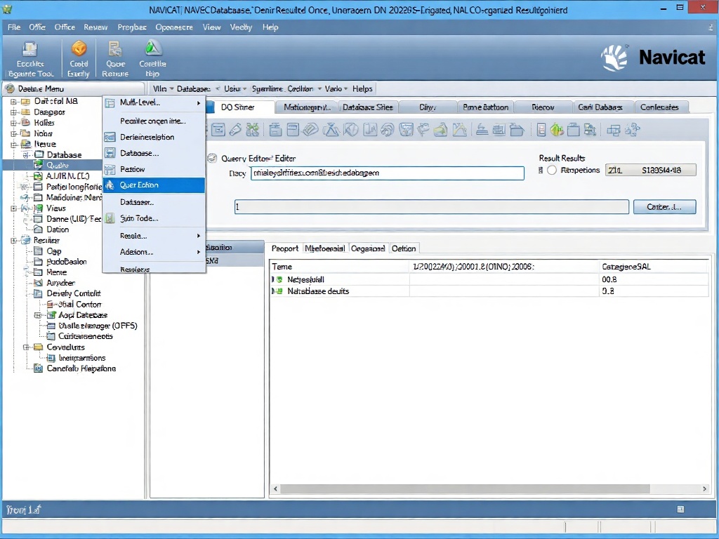Image resolution: width=719 pixels, height=539 pixels.
Task: Click the round toggle beside 'Queery Editor'
Action: click(x=212, y=159)
